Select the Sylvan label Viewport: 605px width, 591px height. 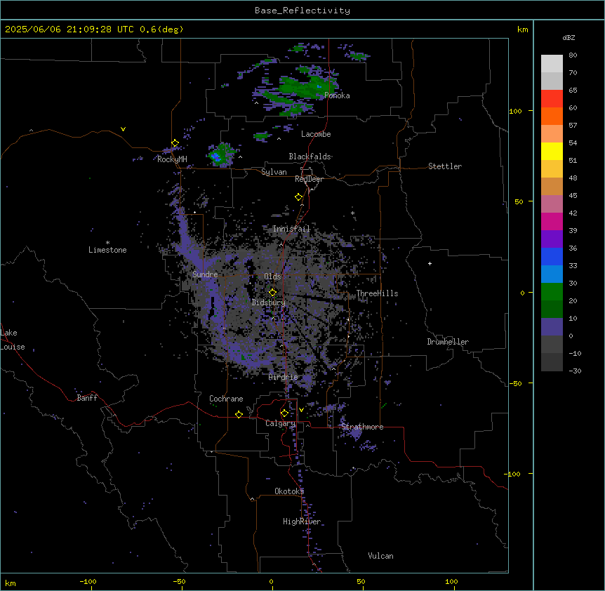click(x=274, y=172)
